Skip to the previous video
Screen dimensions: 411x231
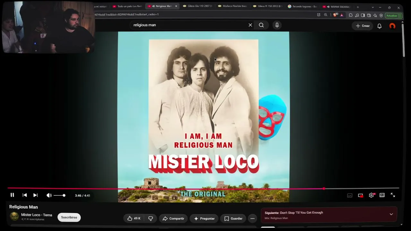click(x=25, y=195)
